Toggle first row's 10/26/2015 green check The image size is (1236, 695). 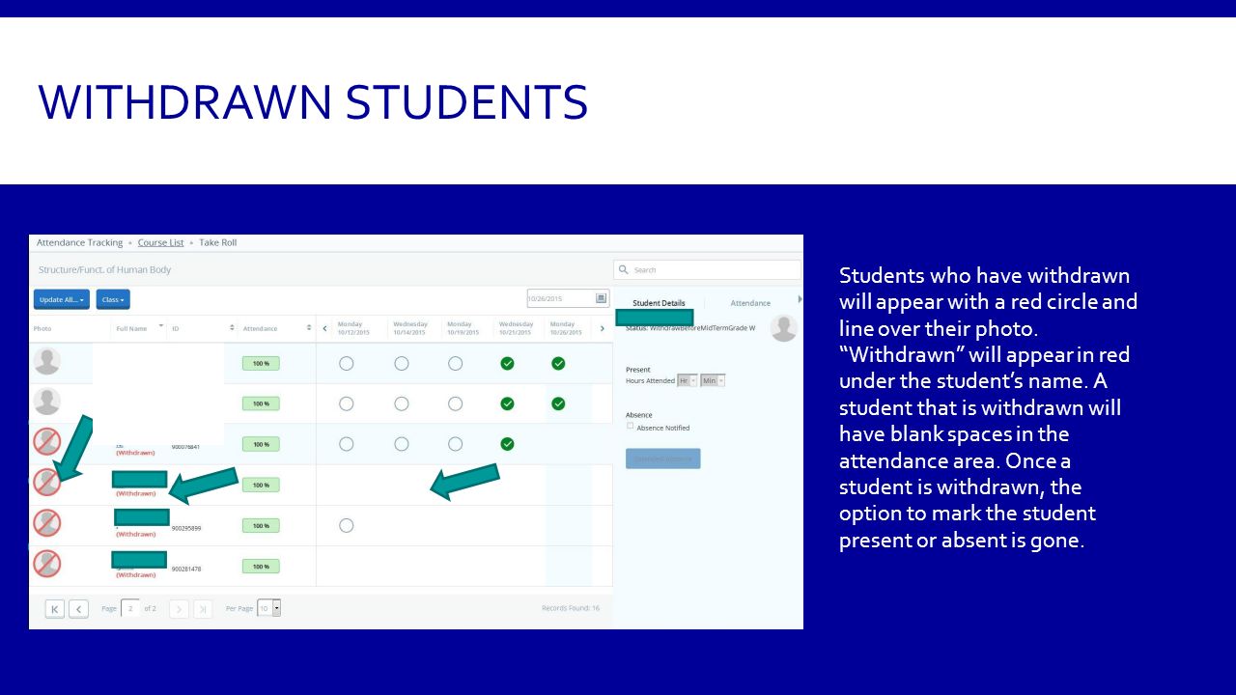pos(558,363)
